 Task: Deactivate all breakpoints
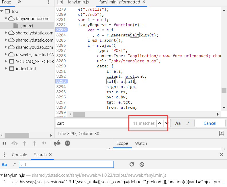tap(57, 143)
